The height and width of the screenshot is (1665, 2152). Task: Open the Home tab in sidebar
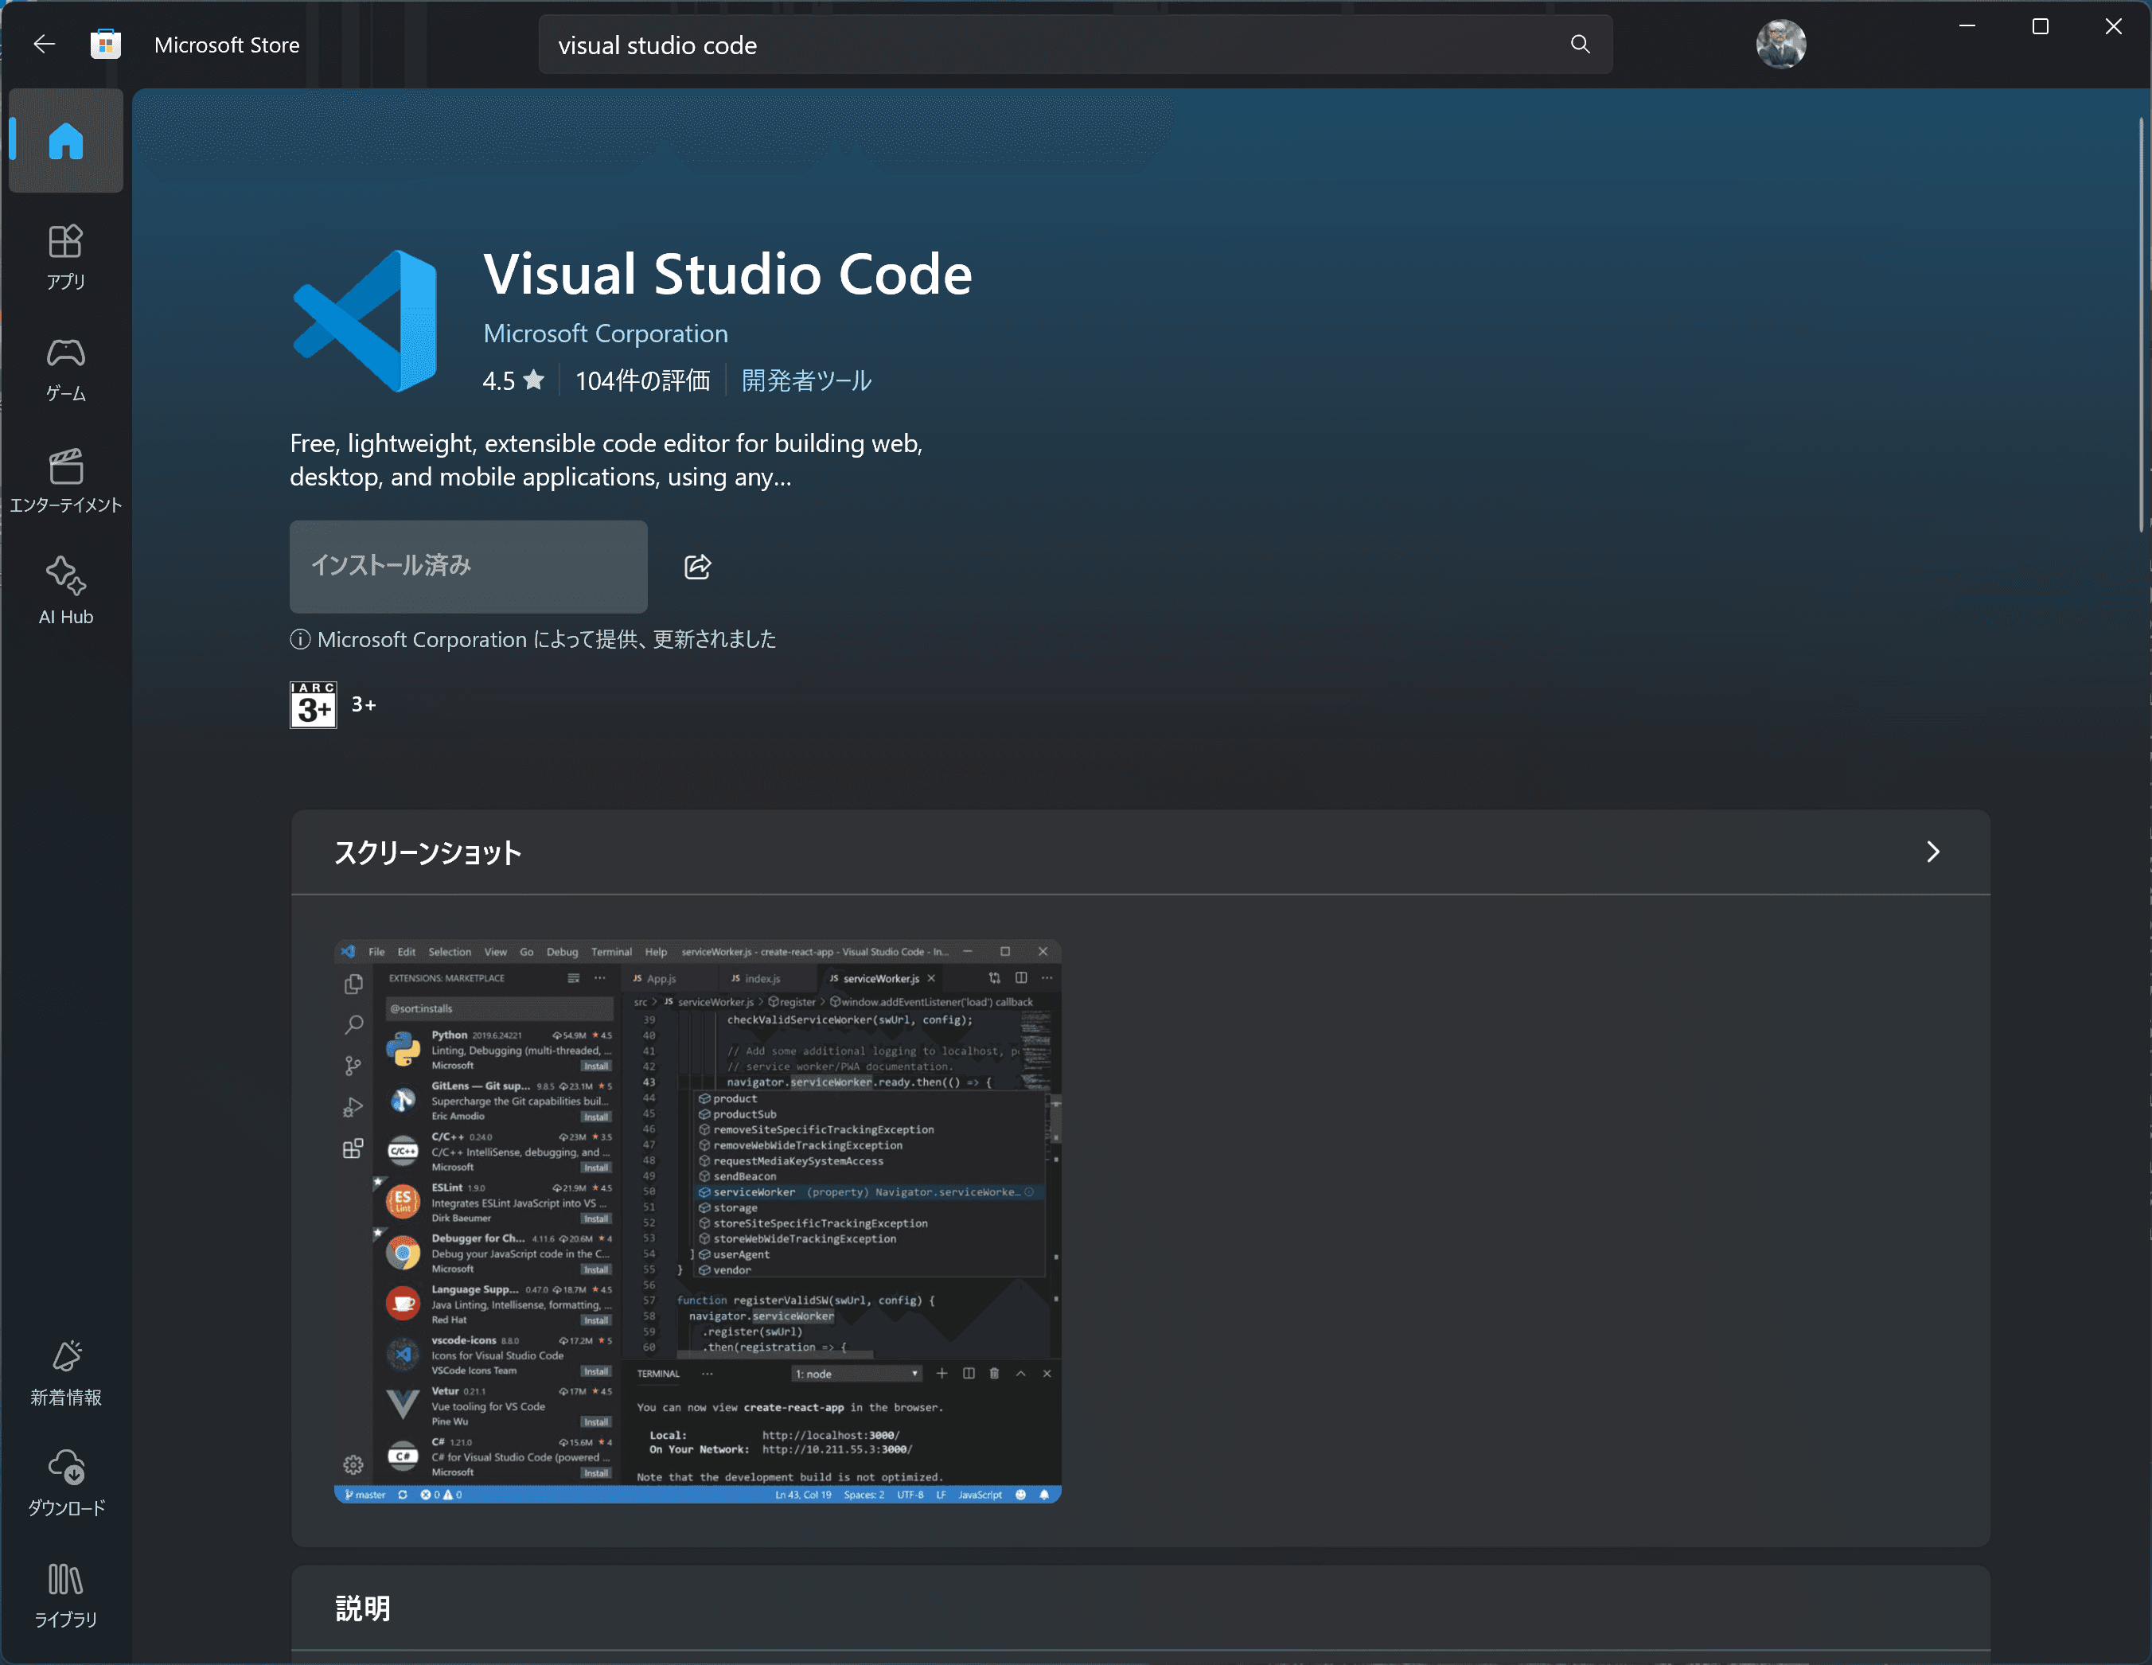pyautogui.click(x=66, y=141)
